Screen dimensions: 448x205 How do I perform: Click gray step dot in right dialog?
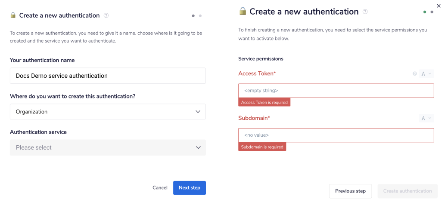tap(432, 12)
